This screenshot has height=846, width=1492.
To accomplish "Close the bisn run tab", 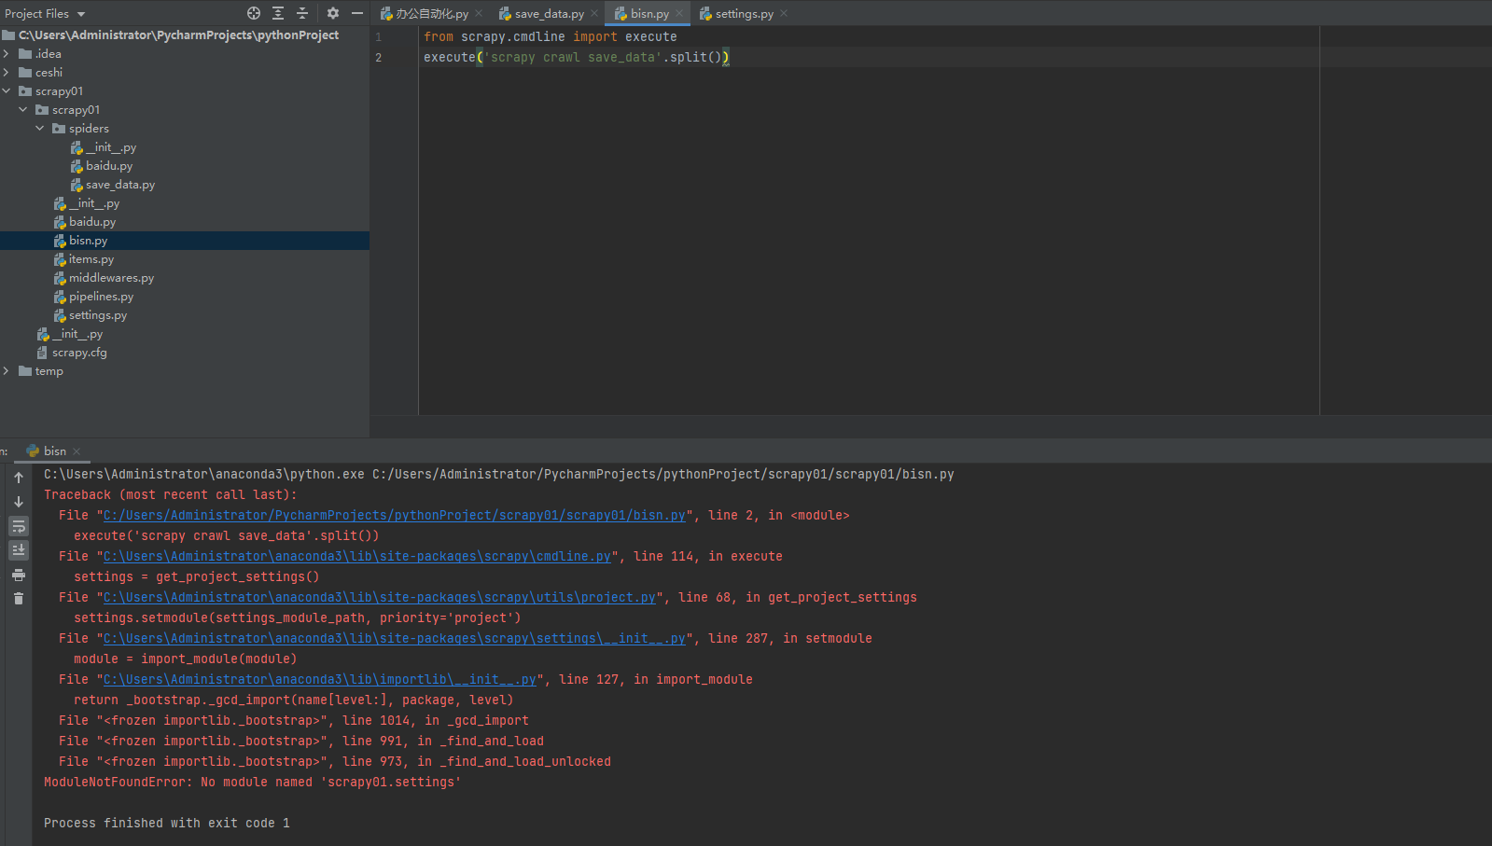I will coord(77,451).
